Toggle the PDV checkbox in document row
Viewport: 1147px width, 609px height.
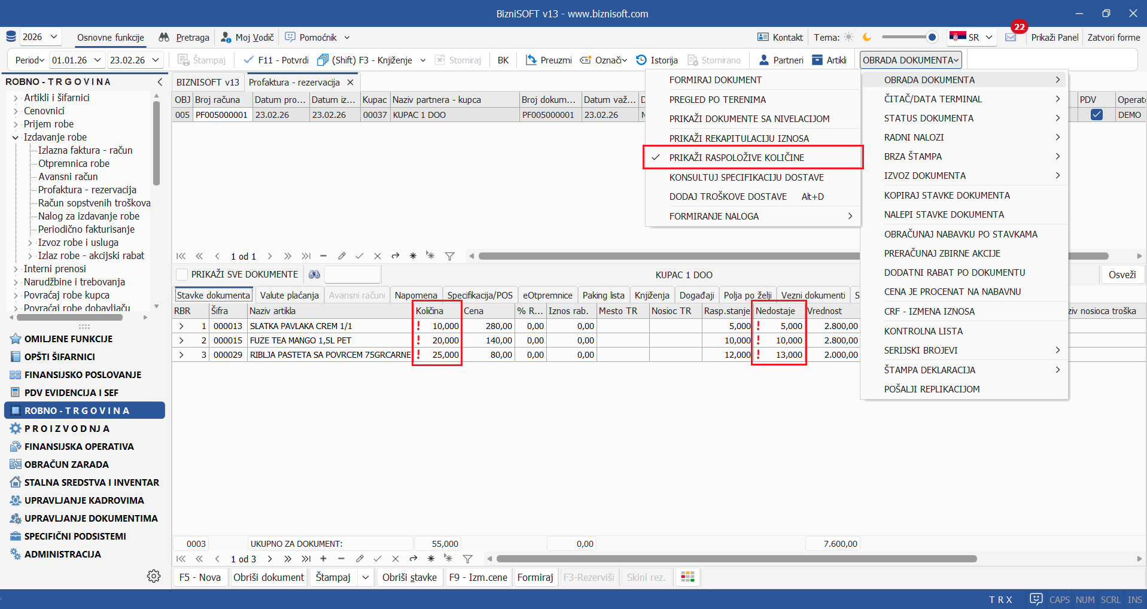pos(1096,114)
